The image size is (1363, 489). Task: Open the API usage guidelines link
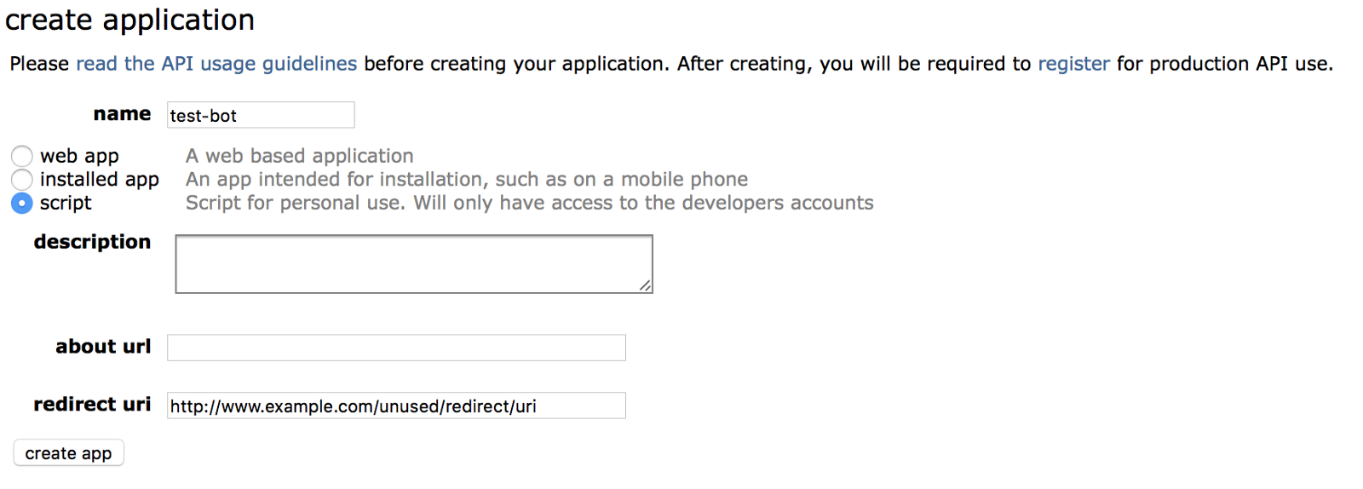[216, 64]
